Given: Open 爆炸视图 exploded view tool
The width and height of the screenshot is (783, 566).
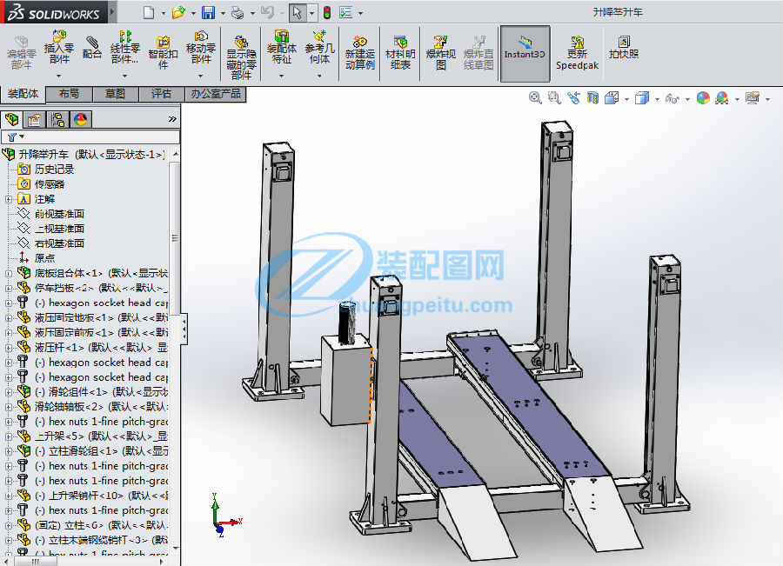Looking at the screenshot, I should [441, 50].
